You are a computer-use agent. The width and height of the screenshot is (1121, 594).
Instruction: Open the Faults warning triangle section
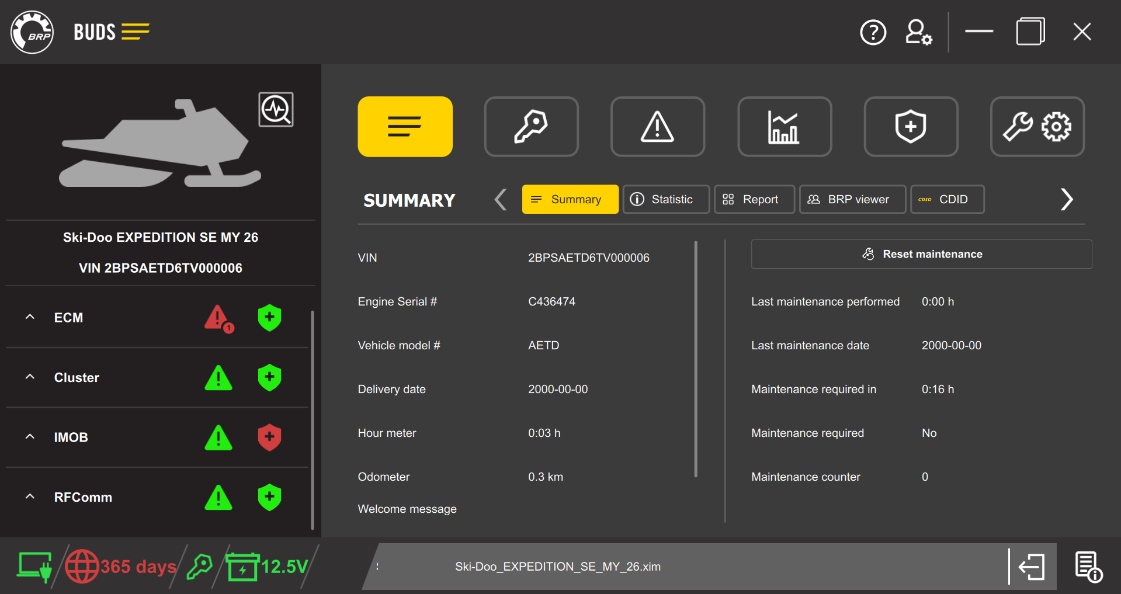click(x=657, y=126)
